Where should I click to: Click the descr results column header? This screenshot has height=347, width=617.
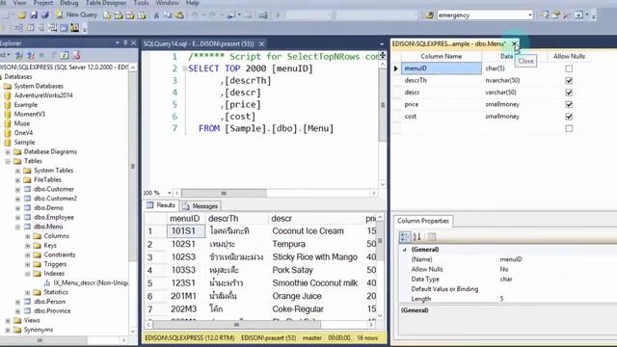282,219
